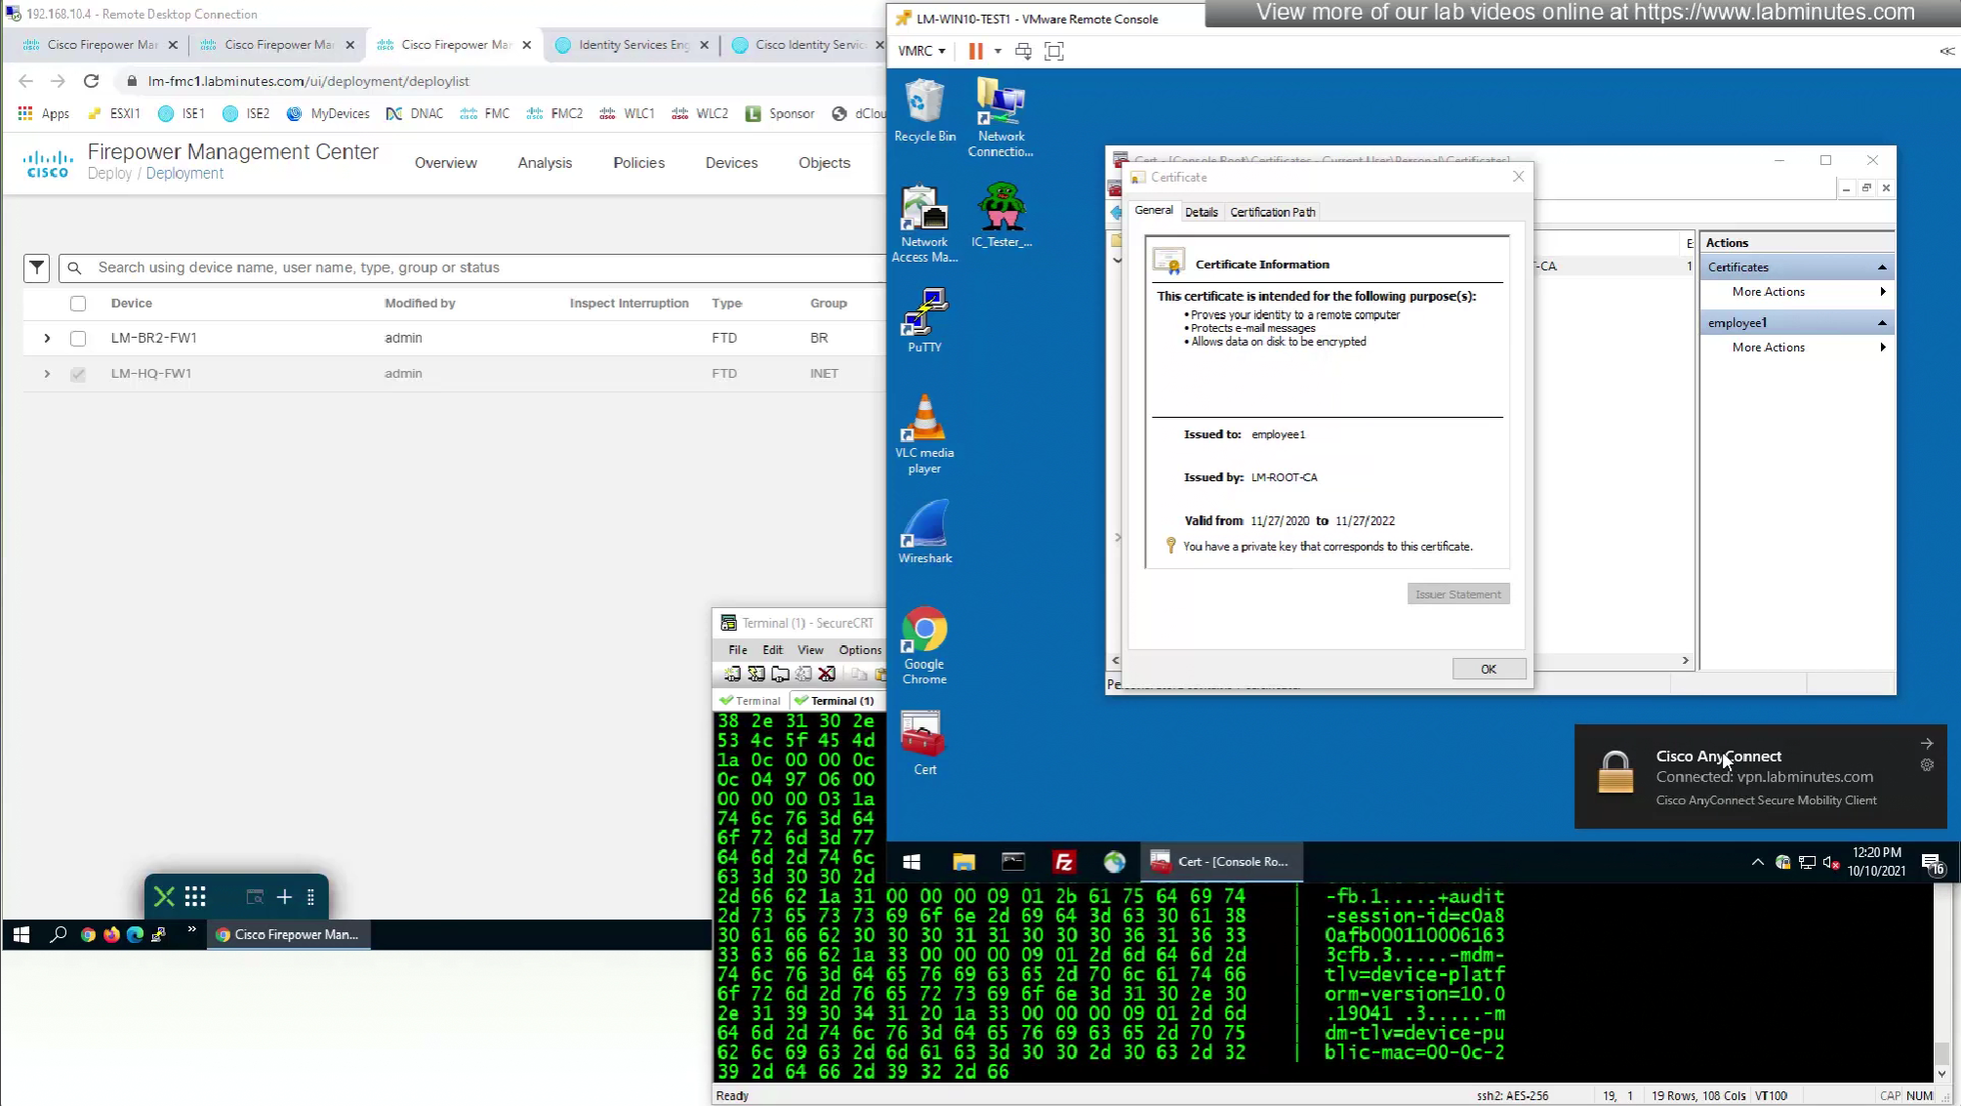1961x1106 pixels.
Task: Click the device search input field
Action: tap(478, 267)
